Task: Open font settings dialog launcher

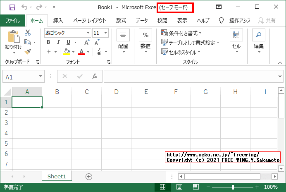Action: click(109, 62)
